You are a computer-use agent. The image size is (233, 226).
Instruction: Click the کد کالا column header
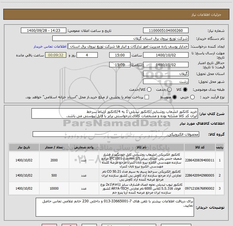pos(200,147)
